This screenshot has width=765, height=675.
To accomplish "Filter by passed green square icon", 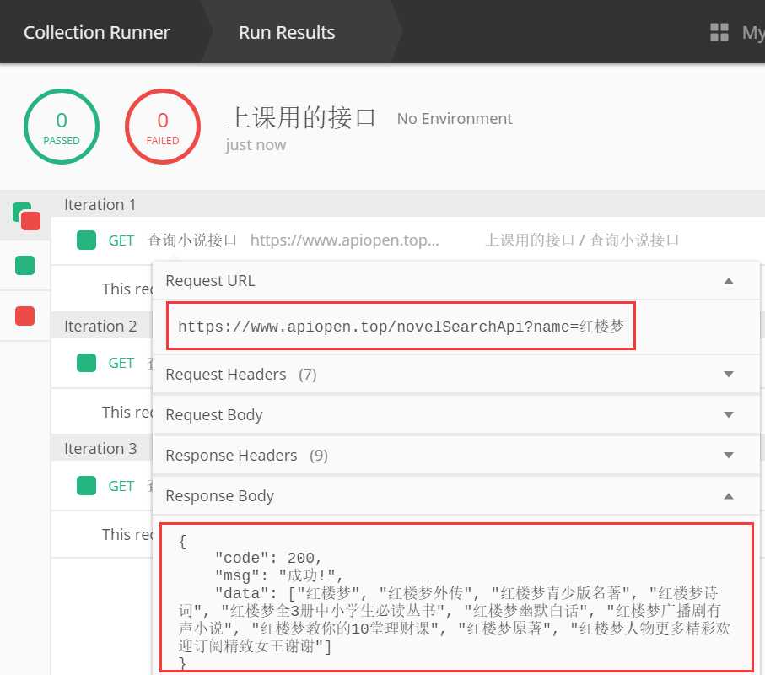I will [x=25, y=266].
